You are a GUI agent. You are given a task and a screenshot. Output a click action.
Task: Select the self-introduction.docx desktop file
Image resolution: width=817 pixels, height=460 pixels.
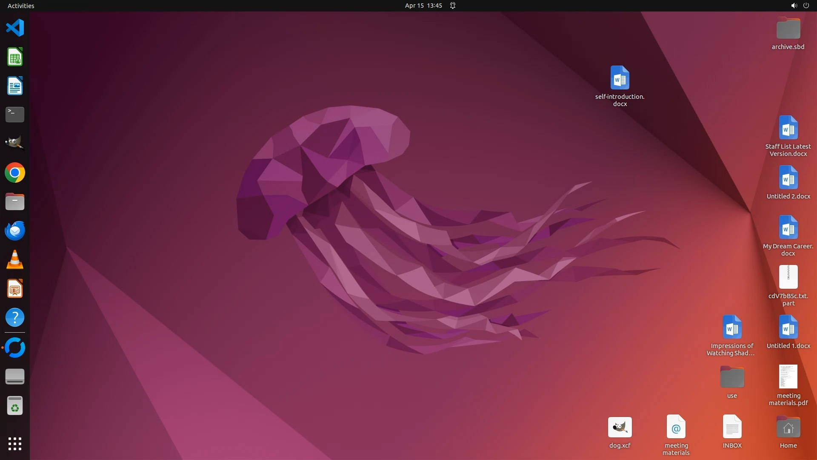click(x=620, y=78)
